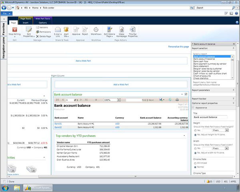Open Bank02 account link
This screenshot has width=240, height=192.
click(58, 127)
